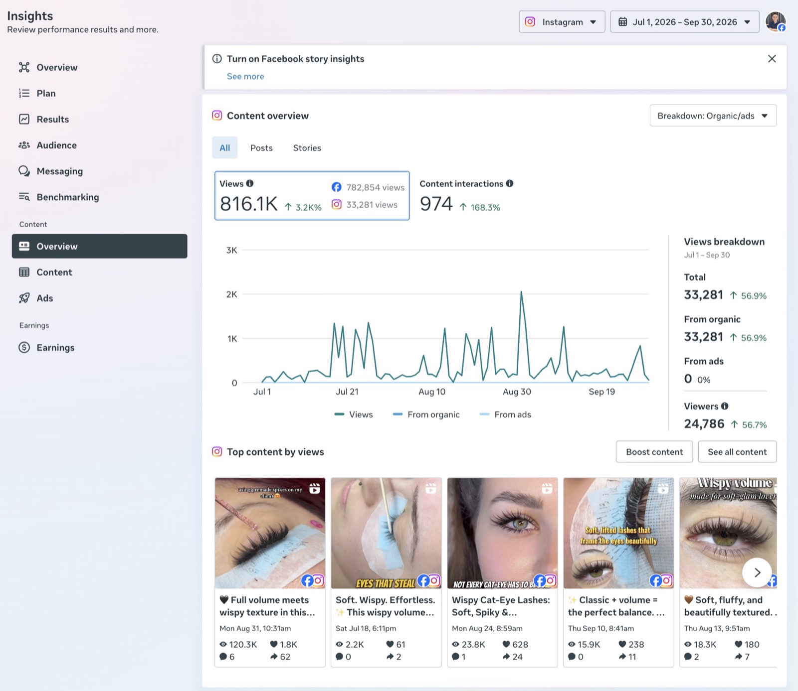Toggle the From ads legend series
The width and height of the screenshot is (798, 691).
click(505, 415)
